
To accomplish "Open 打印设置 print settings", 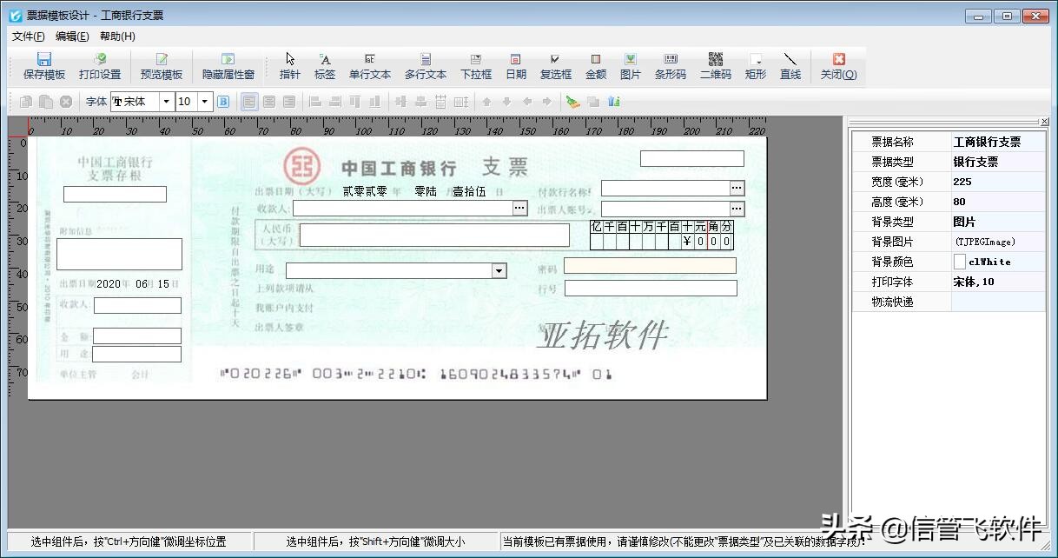I will [x=100, y=66].
